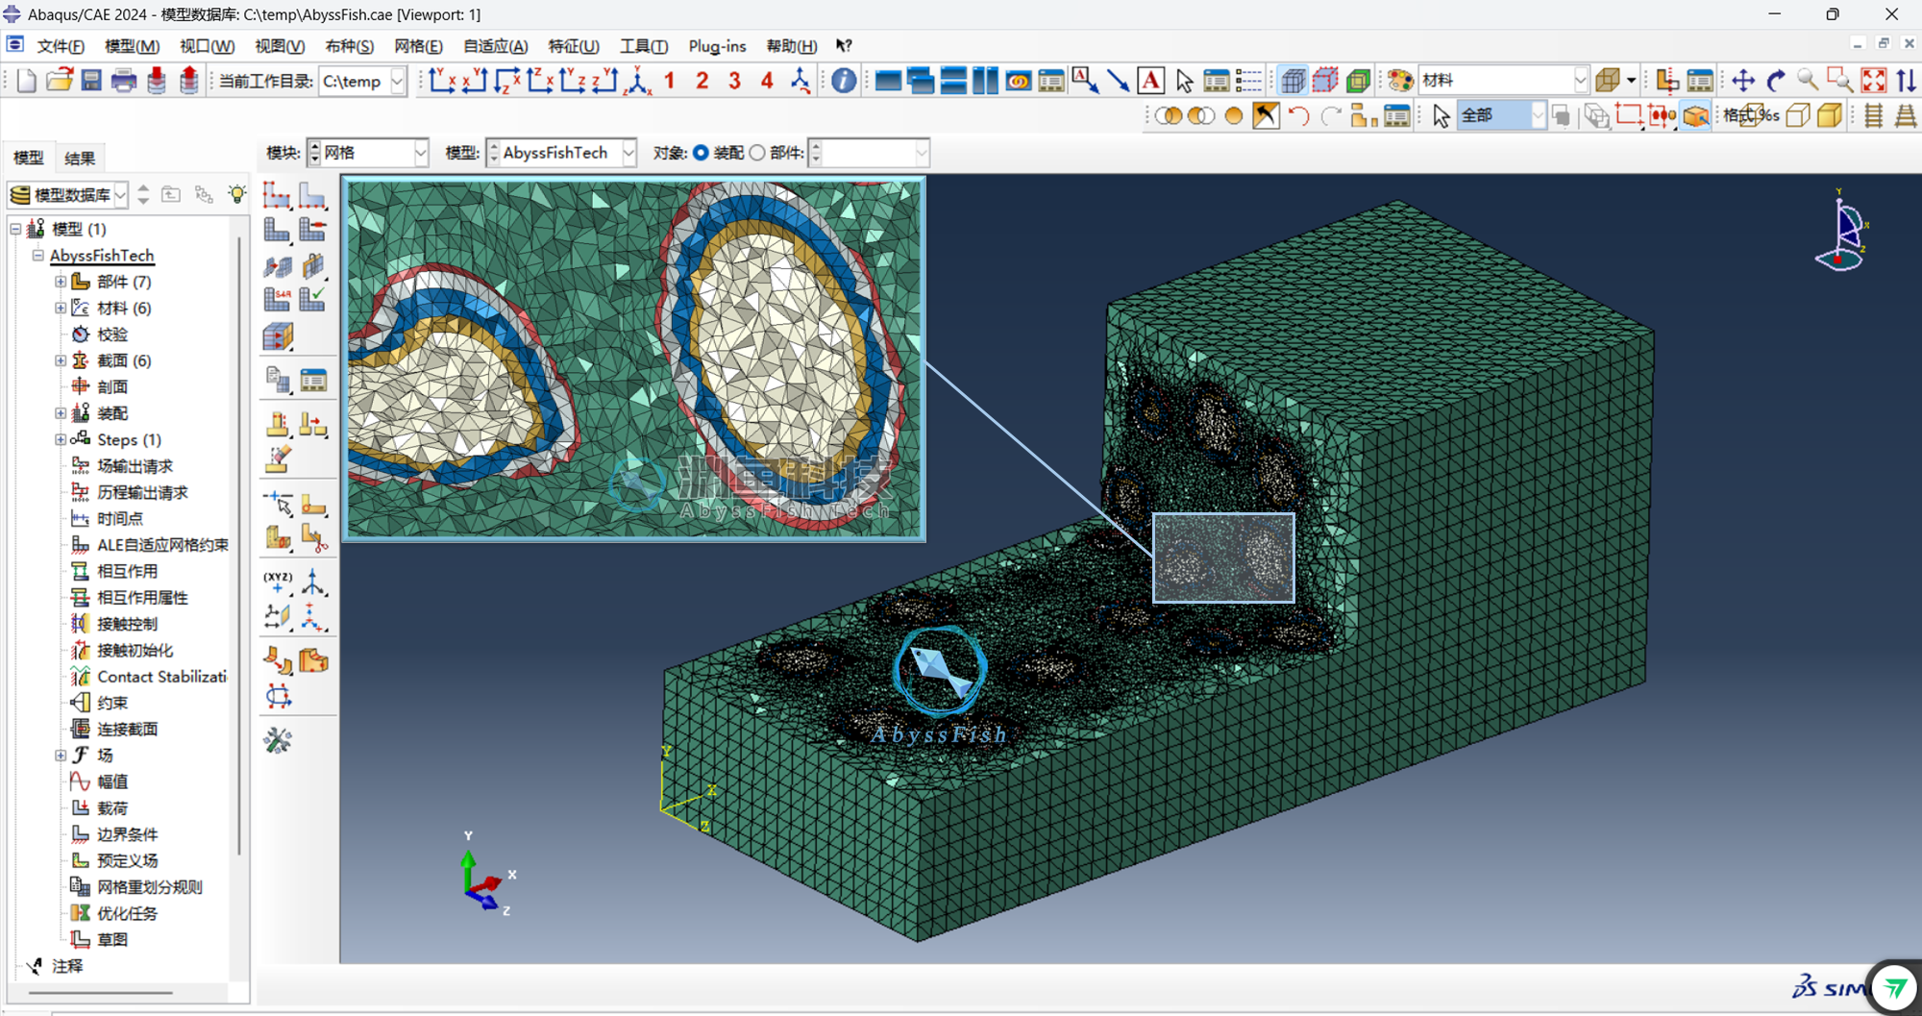This screenshot has width=1922, height=1016.
Task: Apply the X-Y front view
Action: tap(442, 81)
